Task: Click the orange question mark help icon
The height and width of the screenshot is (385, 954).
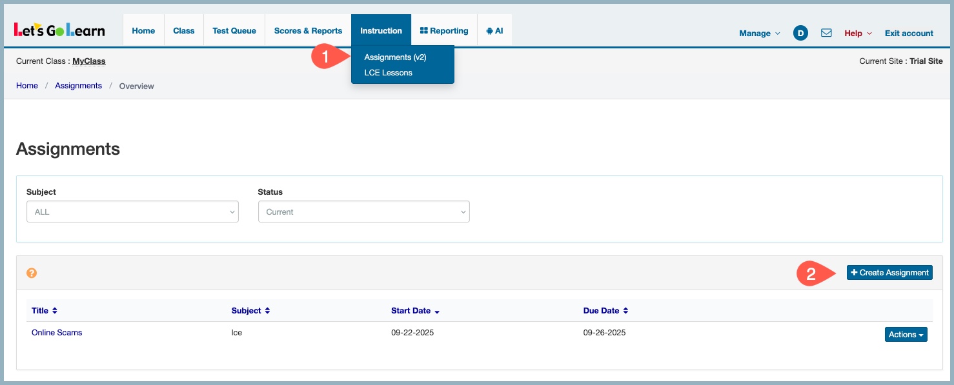Action: click(x=32, y=273)
